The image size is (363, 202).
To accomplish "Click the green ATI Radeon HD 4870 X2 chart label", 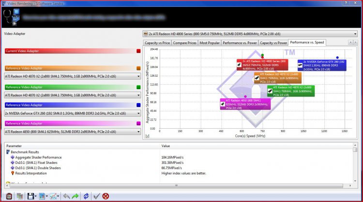I will [291, 91].
